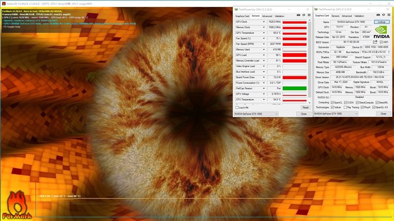Open GPU selector combo in Graphics Card window
Viewport: 394px width, 221px height.
(336, 114)
